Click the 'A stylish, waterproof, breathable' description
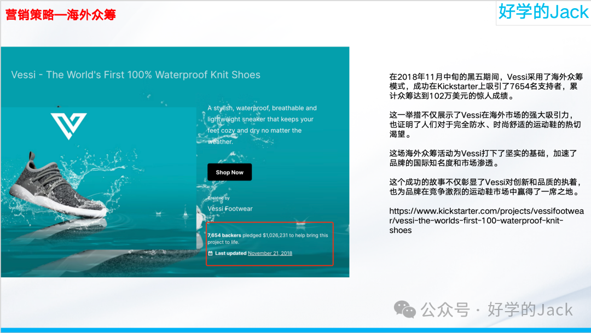591x333 pixels. click(x=262, y=125)
